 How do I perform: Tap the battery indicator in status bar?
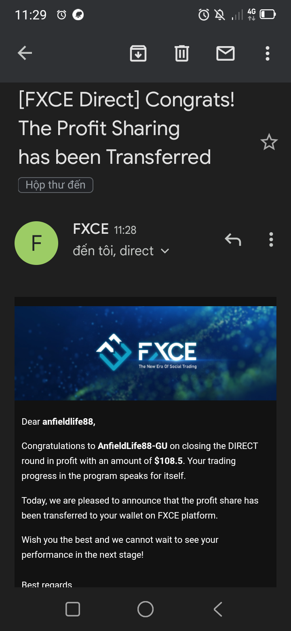tap(267, 15)
